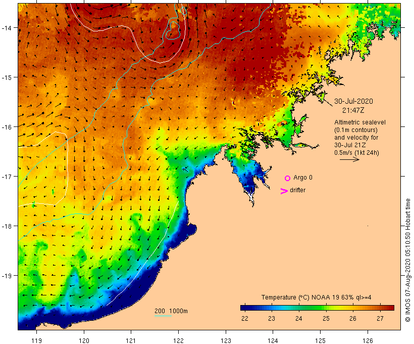The image size is (414, 344).
Task: Click the latitude axis label -19
Action: (6, 276)
